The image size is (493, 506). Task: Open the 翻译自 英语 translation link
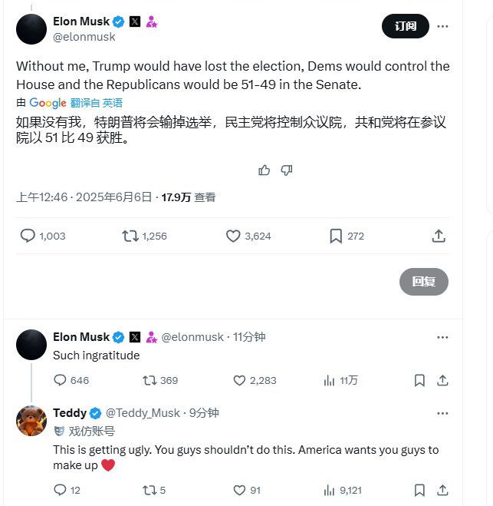coord(97,103)
